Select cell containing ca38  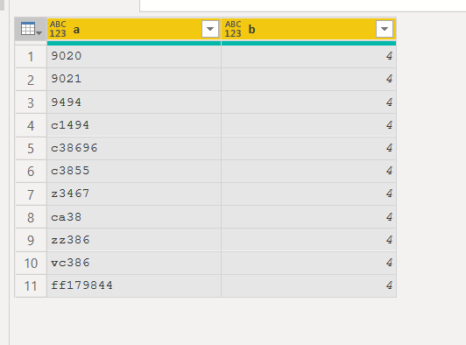pyautogui.click(x=134, y=217)
